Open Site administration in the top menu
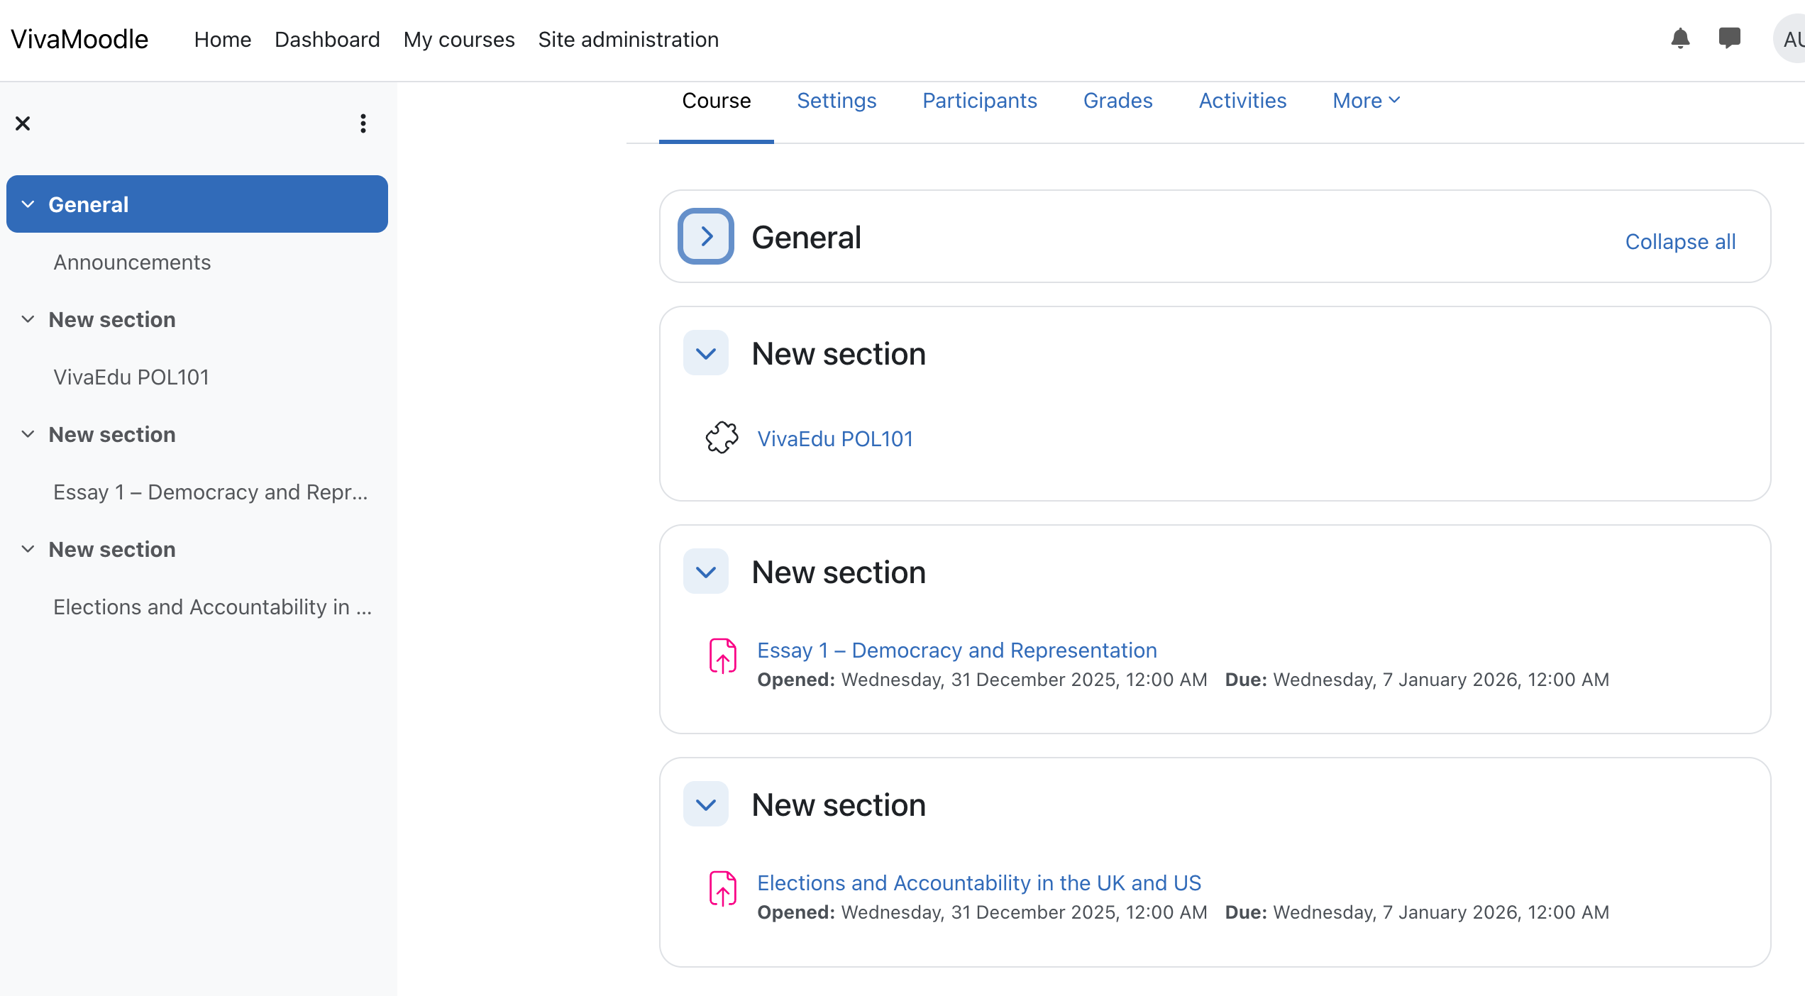Viewport: 1805px width, 996px height. [x=628, y=40]
